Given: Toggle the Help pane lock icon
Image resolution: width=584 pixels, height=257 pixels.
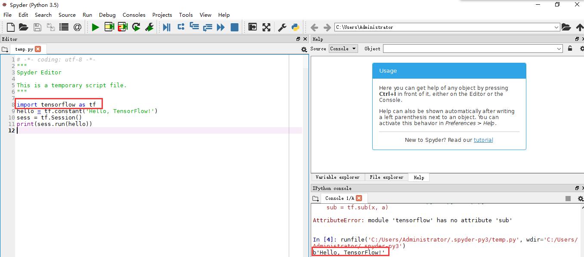Looking at the screenshot, I should click(x=570, y=49).
